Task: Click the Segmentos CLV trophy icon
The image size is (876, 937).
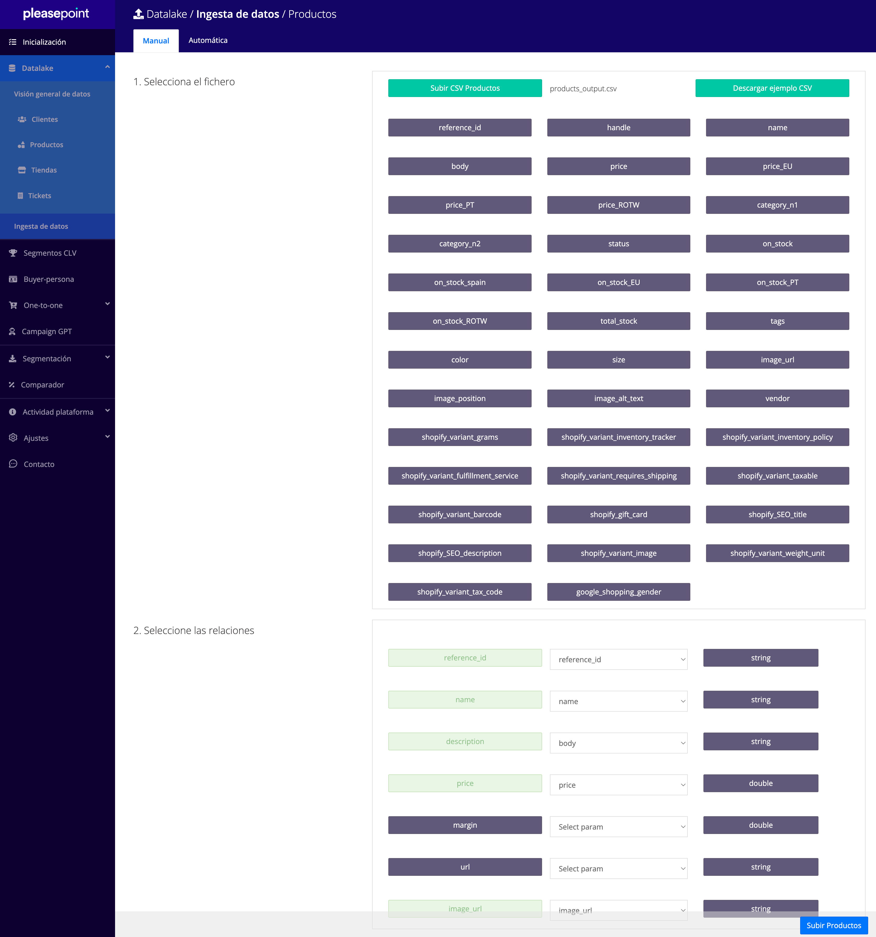Action: point(13,253)
